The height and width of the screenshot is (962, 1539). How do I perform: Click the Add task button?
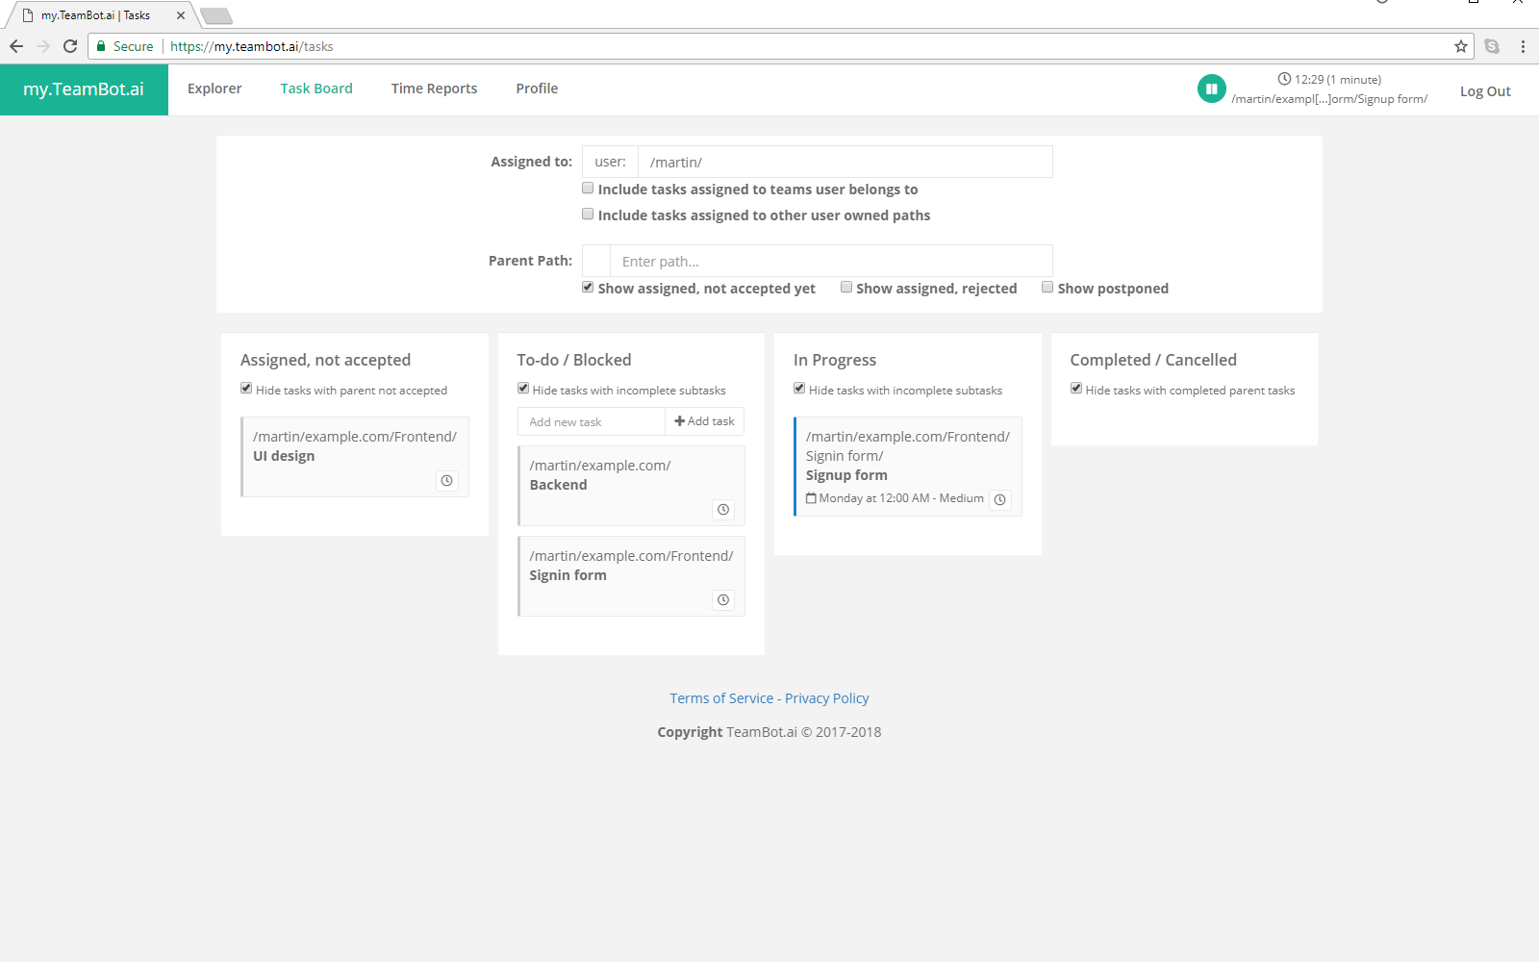(704, 421)
